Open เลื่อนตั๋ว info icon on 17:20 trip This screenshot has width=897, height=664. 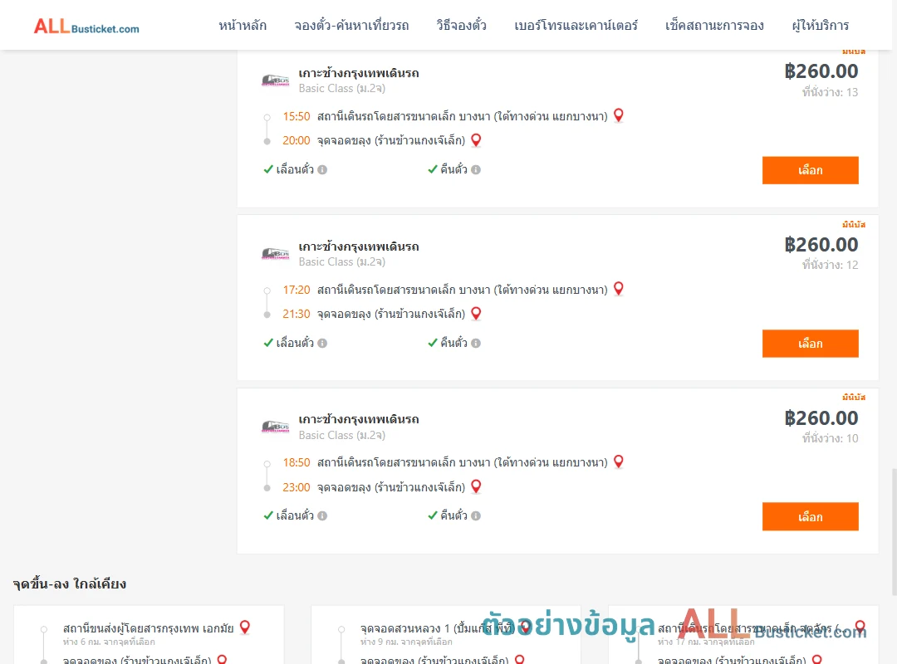coord(322,343)
